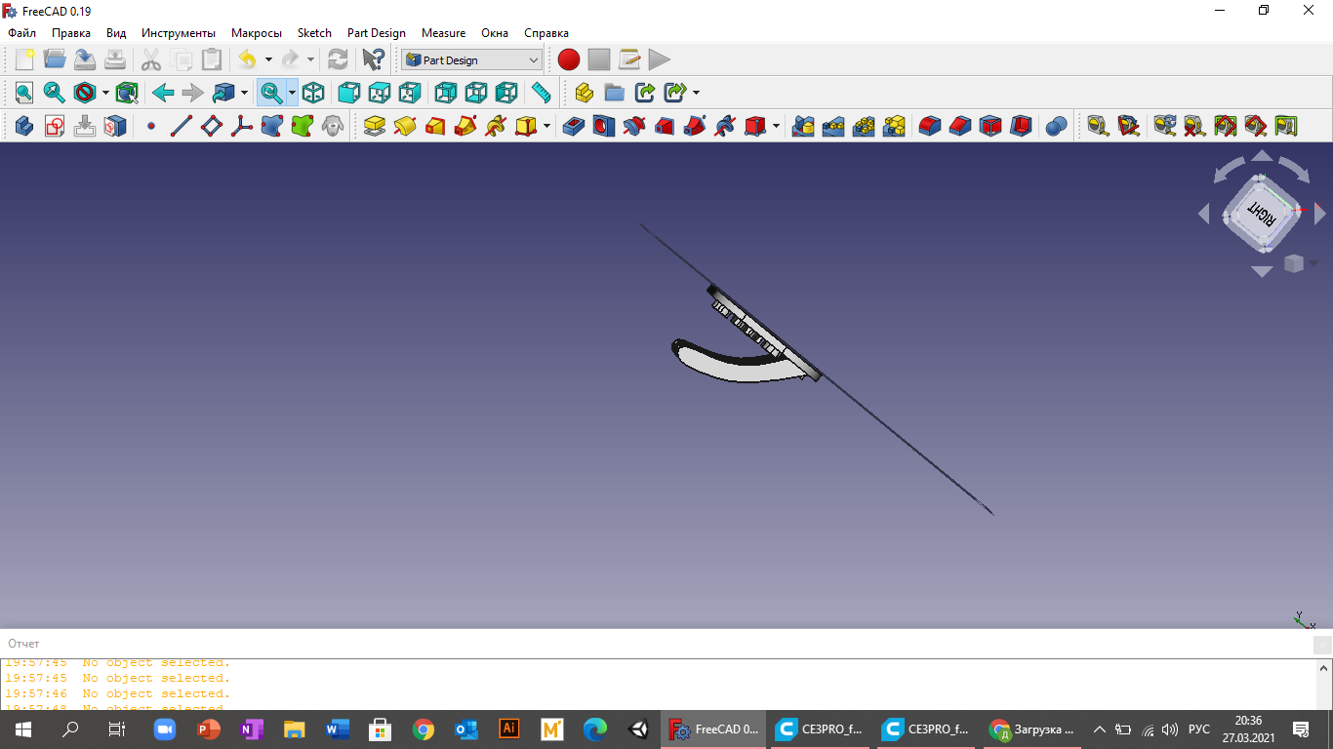Click the Pad extrusion tool icon
The height and width of the screenshot is (749, 1333).
tap(375, 126)
